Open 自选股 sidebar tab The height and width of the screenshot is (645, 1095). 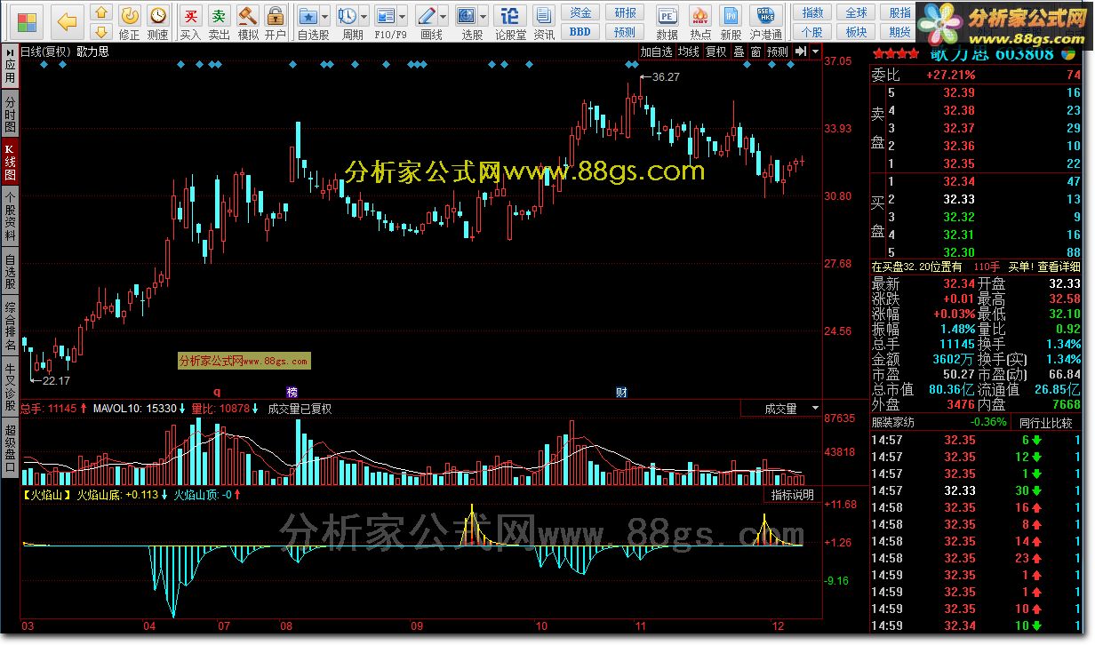[x=10, y=272]
